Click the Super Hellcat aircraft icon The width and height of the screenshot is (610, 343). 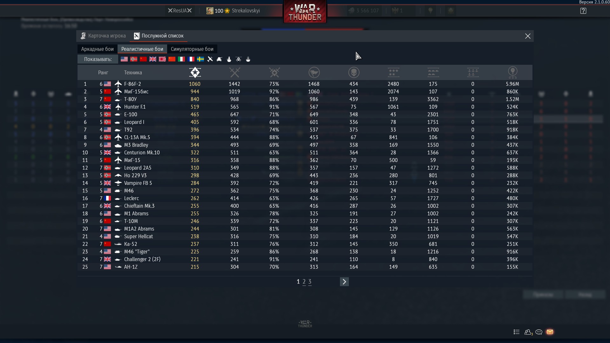click(118, 236)
